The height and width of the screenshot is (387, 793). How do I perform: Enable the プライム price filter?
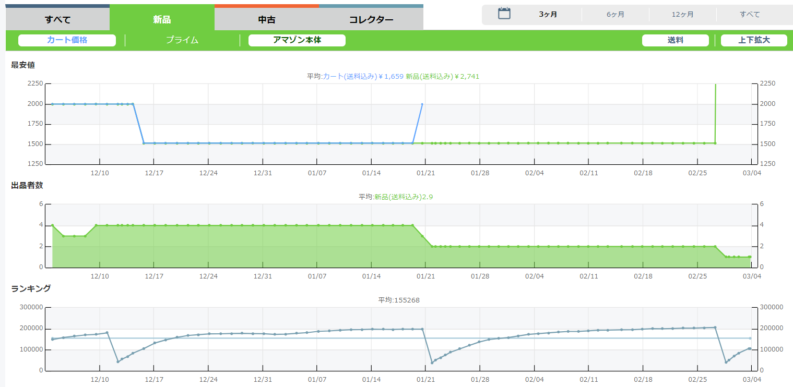coord(182,40)
